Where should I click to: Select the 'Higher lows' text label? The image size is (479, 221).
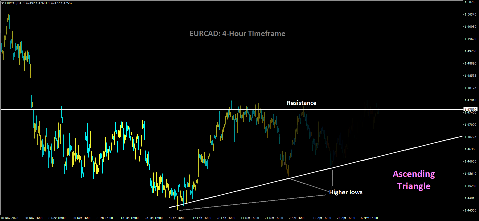click(x=346, y=192)
